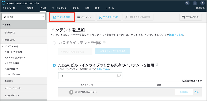Collapse the 対話モデル section
Screen dimensions: 207x101
pyautogui.click(x=2, y=40)
